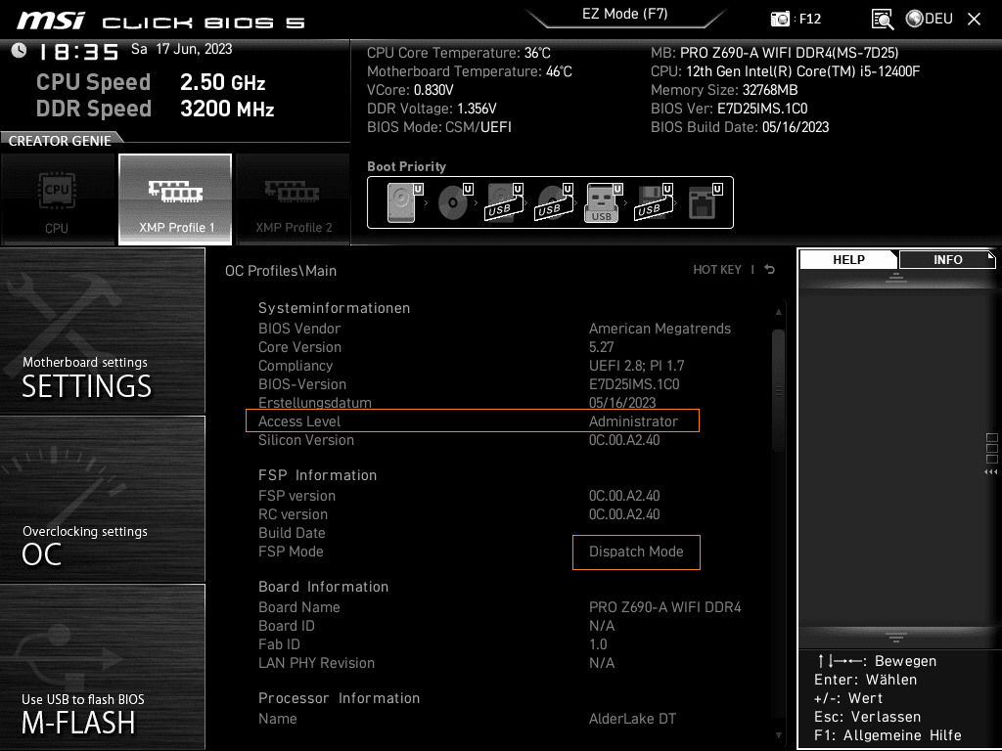The height and width of the screenshot is (751, 1002).
Task: Select the Compliancy row
Action: coord(471,366)
